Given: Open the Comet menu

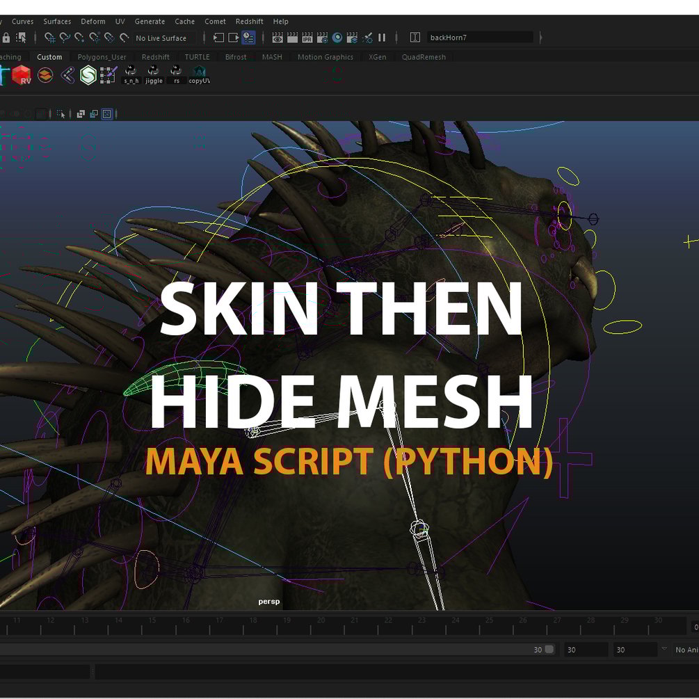Looking at the screenshot, I should coord(215,22).
